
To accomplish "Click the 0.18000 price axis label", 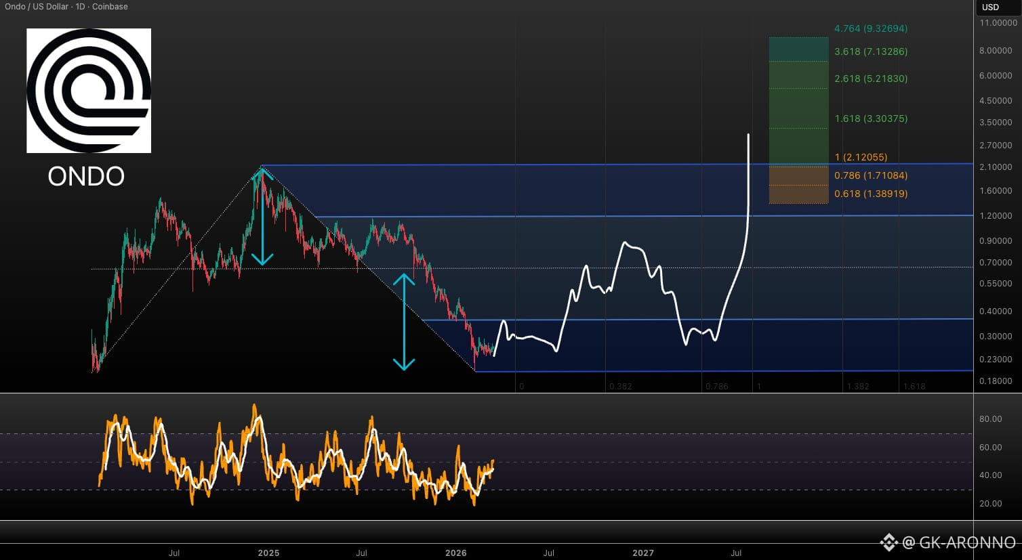I will point(996,381).
